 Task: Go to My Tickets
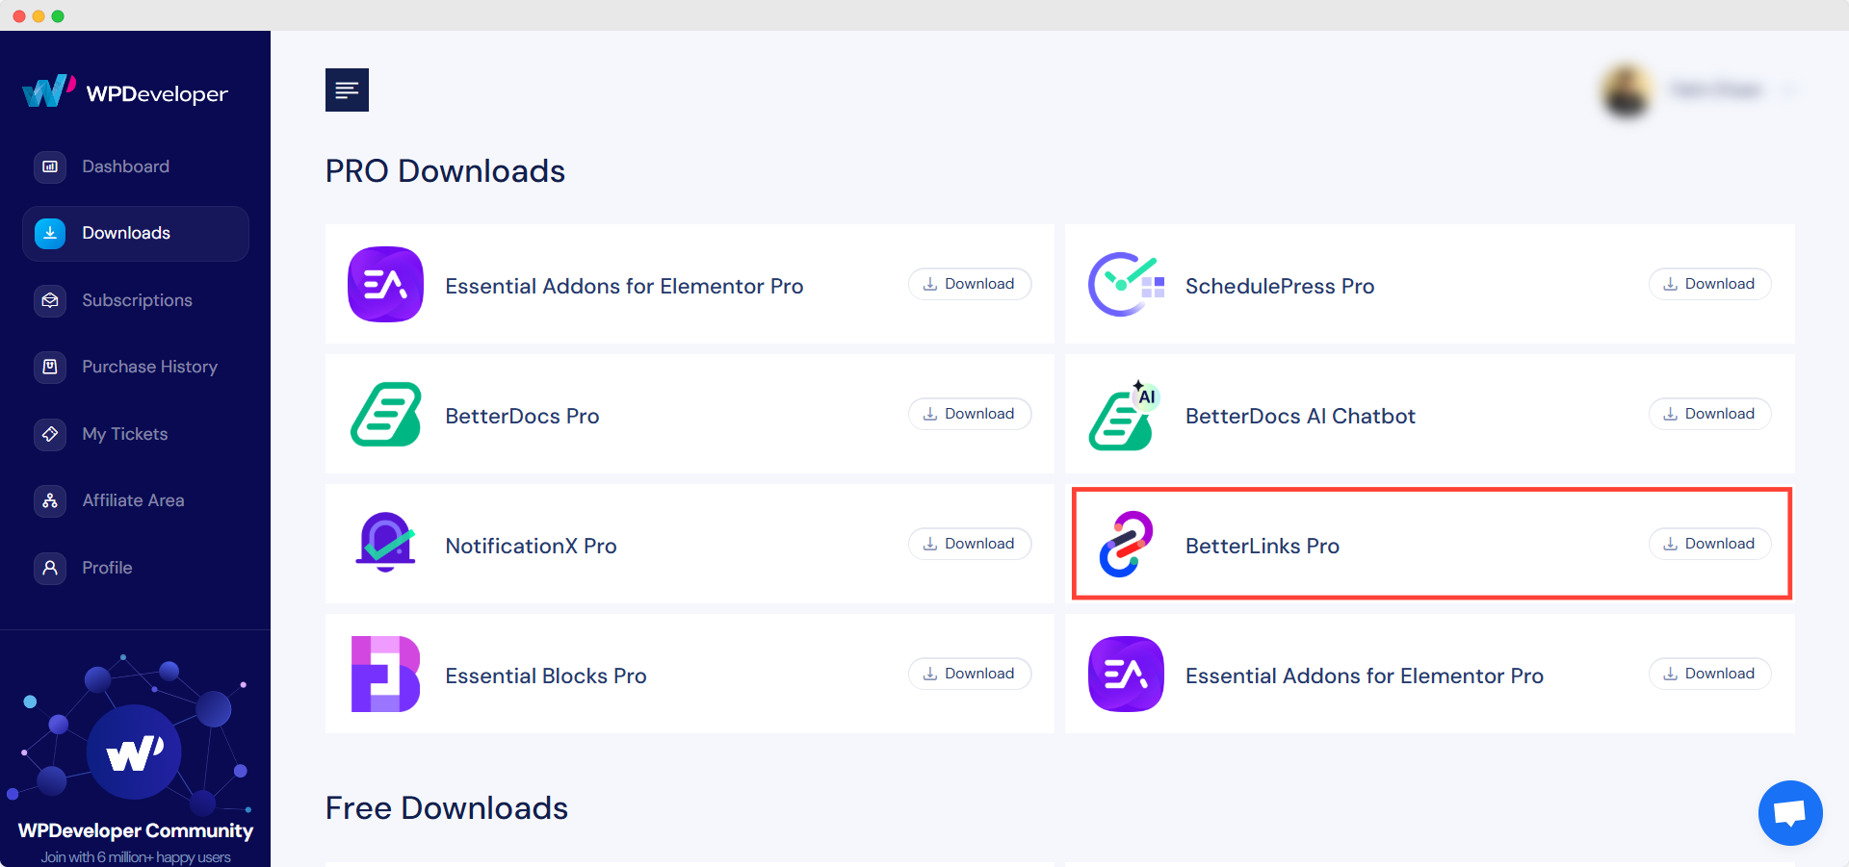(124, 434)
